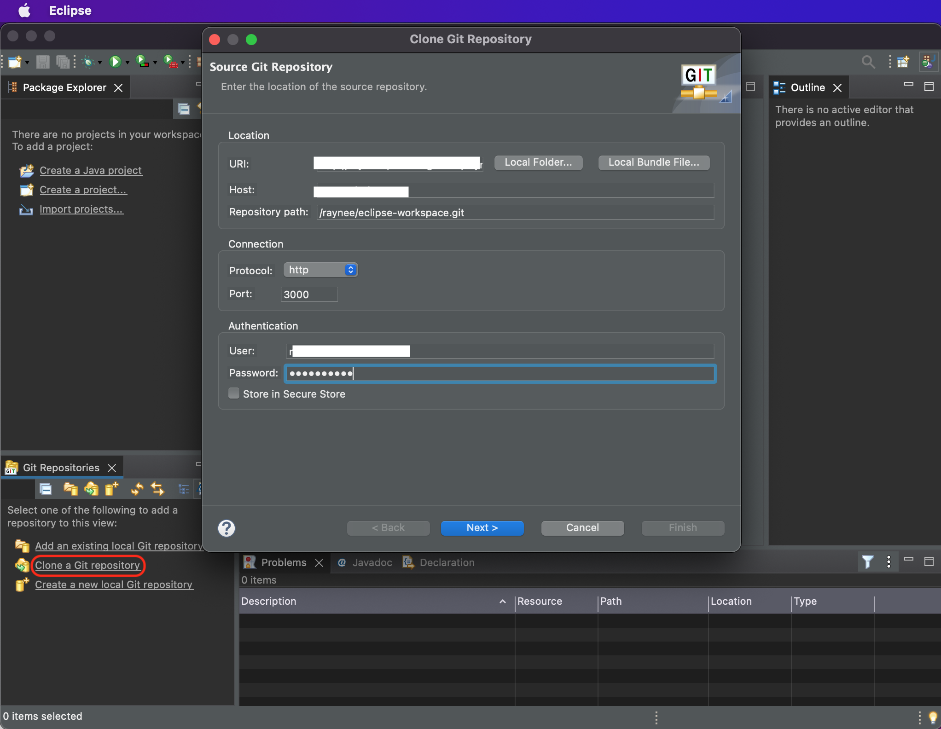Click Clone Git repository toolbar icon
Viewport: 941px width, 729px height.
91,489
